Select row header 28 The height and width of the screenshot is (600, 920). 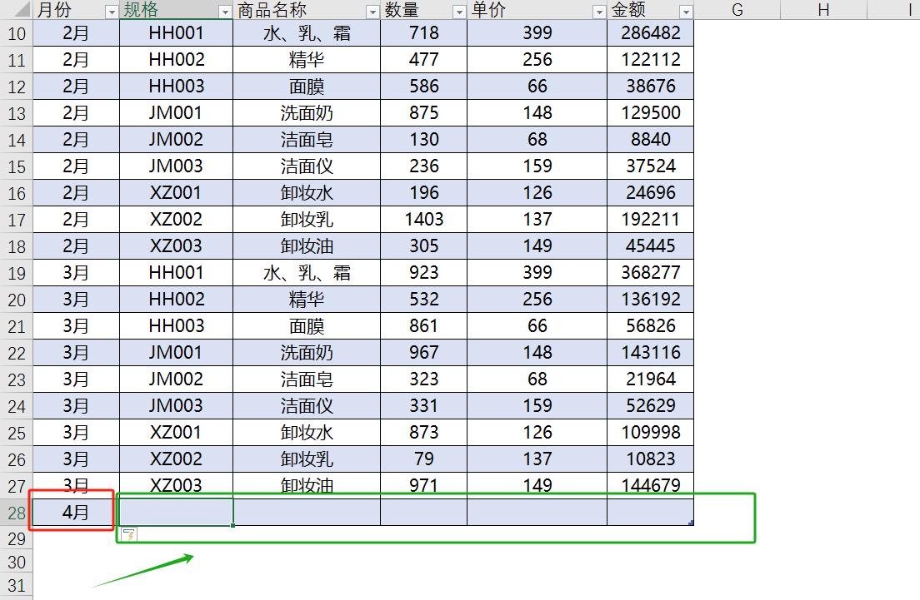17,513
